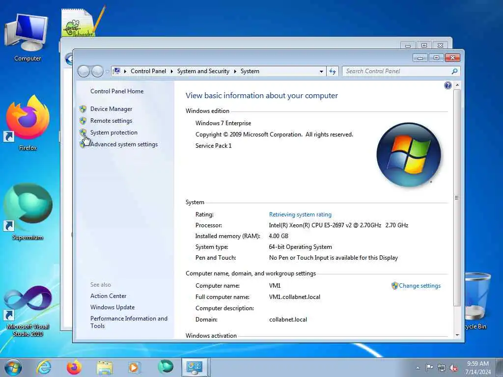This screenshot has width=503, height=377.
Task: Click the System breadcrumb
Action: [250, 71]
